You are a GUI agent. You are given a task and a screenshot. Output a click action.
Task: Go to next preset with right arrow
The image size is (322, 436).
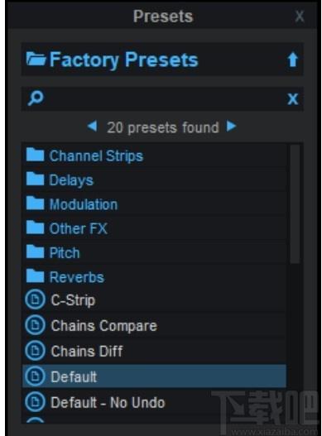(231, 127)
